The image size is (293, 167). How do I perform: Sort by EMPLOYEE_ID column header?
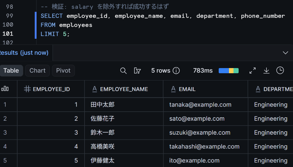tap(51, 89)
